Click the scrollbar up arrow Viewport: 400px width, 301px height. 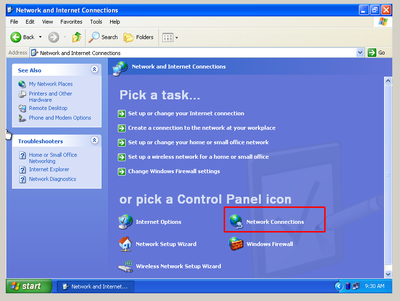tap(388, 81)
